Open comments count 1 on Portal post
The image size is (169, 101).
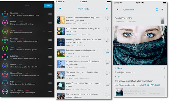(x=107, y=20)
